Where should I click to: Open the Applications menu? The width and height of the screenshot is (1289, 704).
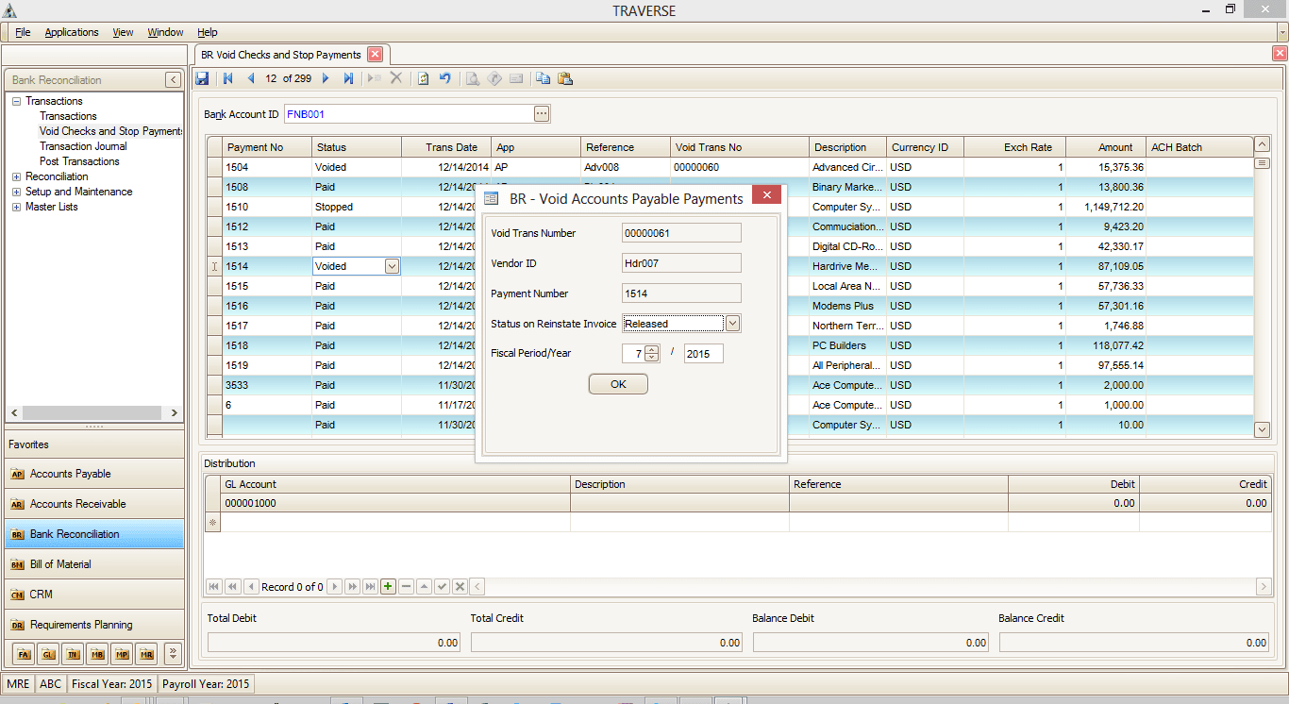tap(72, 31)
